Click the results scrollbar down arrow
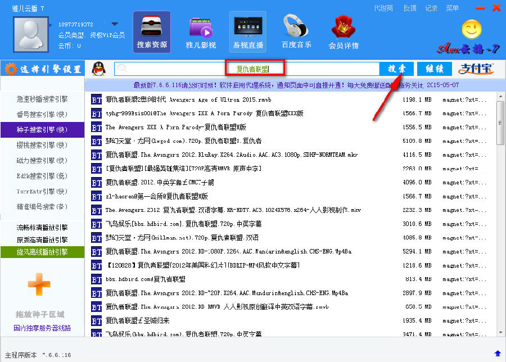Image resolution: width=506 pixels, height=362 pixels. pos(500,332)
